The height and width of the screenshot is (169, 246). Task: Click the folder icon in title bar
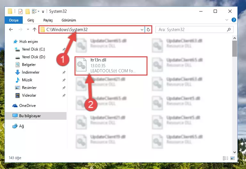(x=10, y=11)
